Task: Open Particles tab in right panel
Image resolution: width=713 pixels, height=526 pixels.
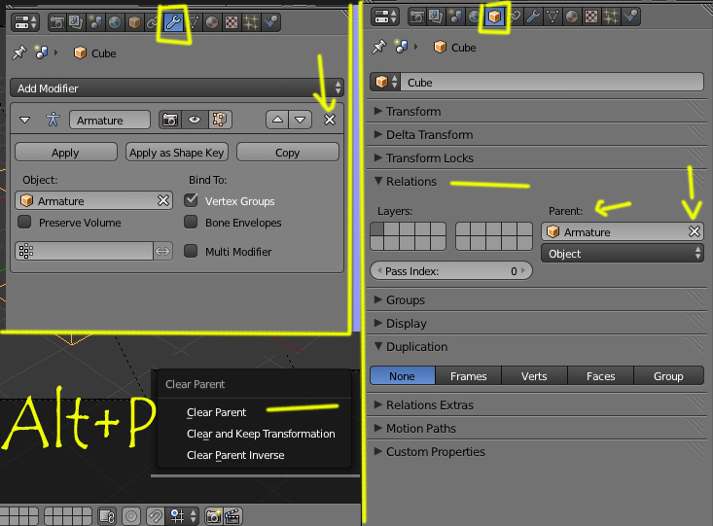Action: [x=611, y=17]
